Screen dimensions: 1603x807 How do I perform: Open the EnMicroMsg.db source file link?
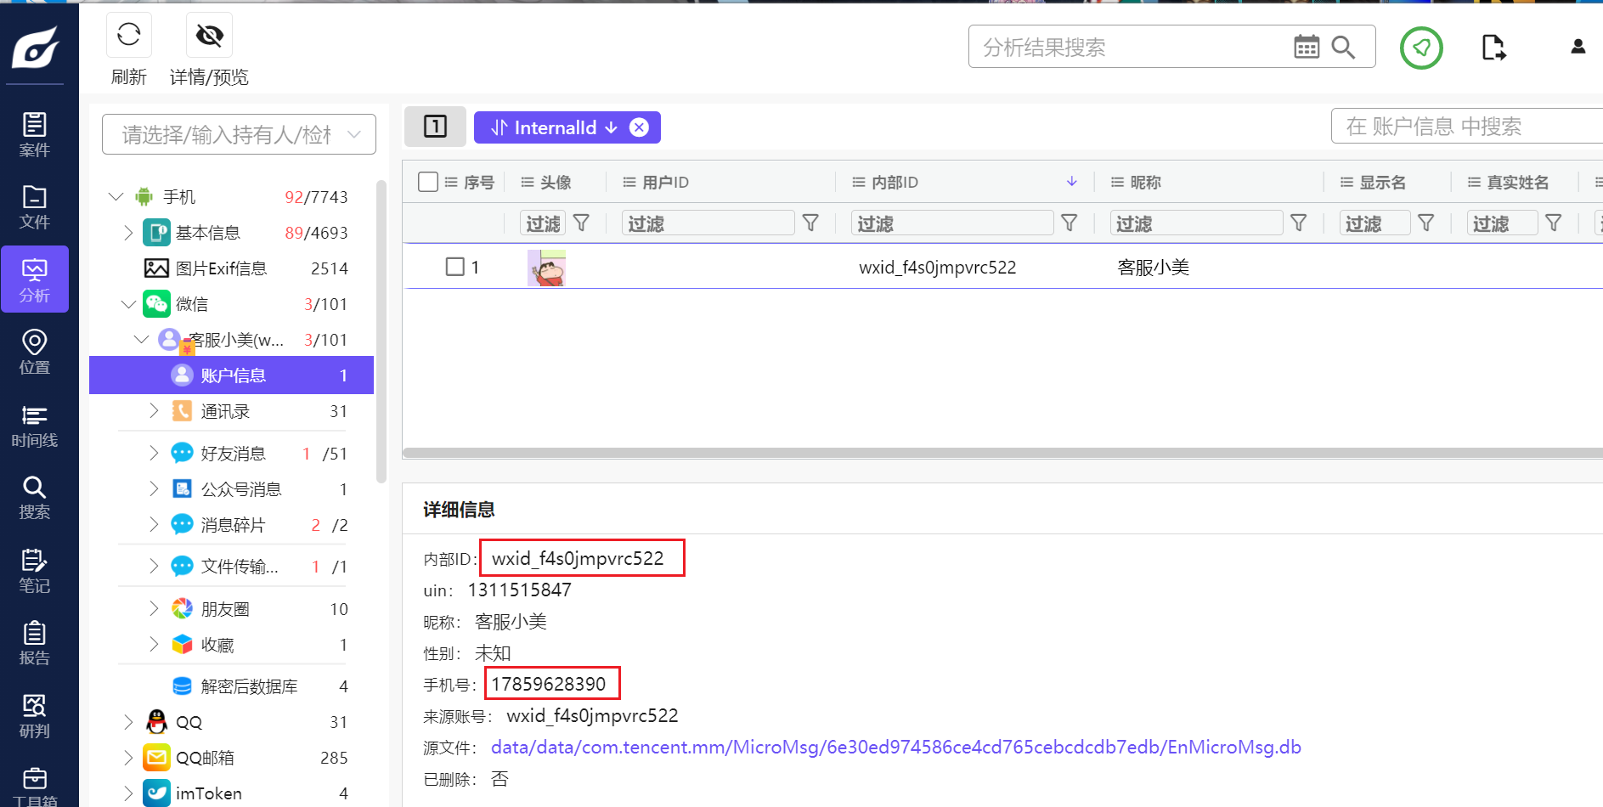[x=895, y=748]
